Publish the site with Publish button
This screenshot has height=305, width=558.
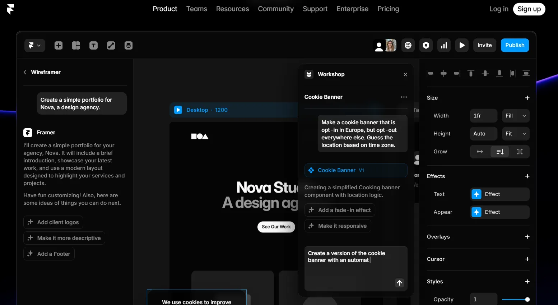[x=515, y=45]
